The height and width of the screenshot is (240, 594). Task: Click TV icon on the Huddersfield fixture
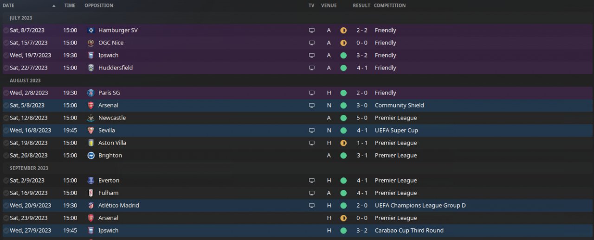[312, 68]
